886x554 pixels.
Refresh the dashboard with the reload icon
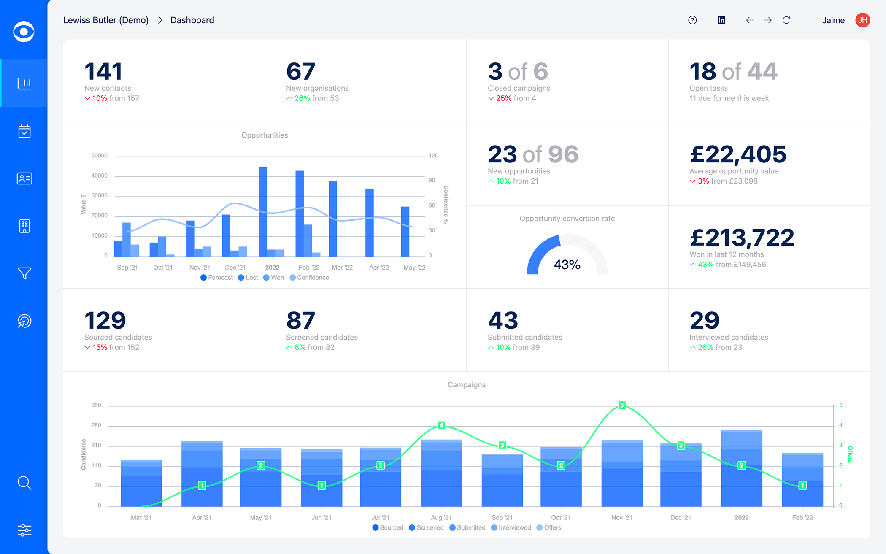[x=786, y=20]
